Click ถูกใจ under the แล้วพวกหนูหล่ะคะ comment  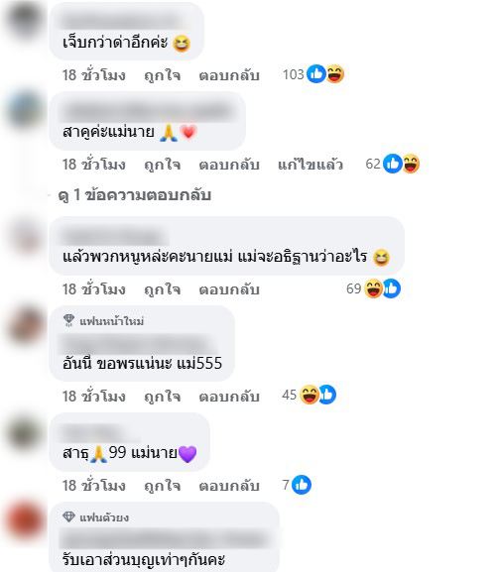[162, 289]
